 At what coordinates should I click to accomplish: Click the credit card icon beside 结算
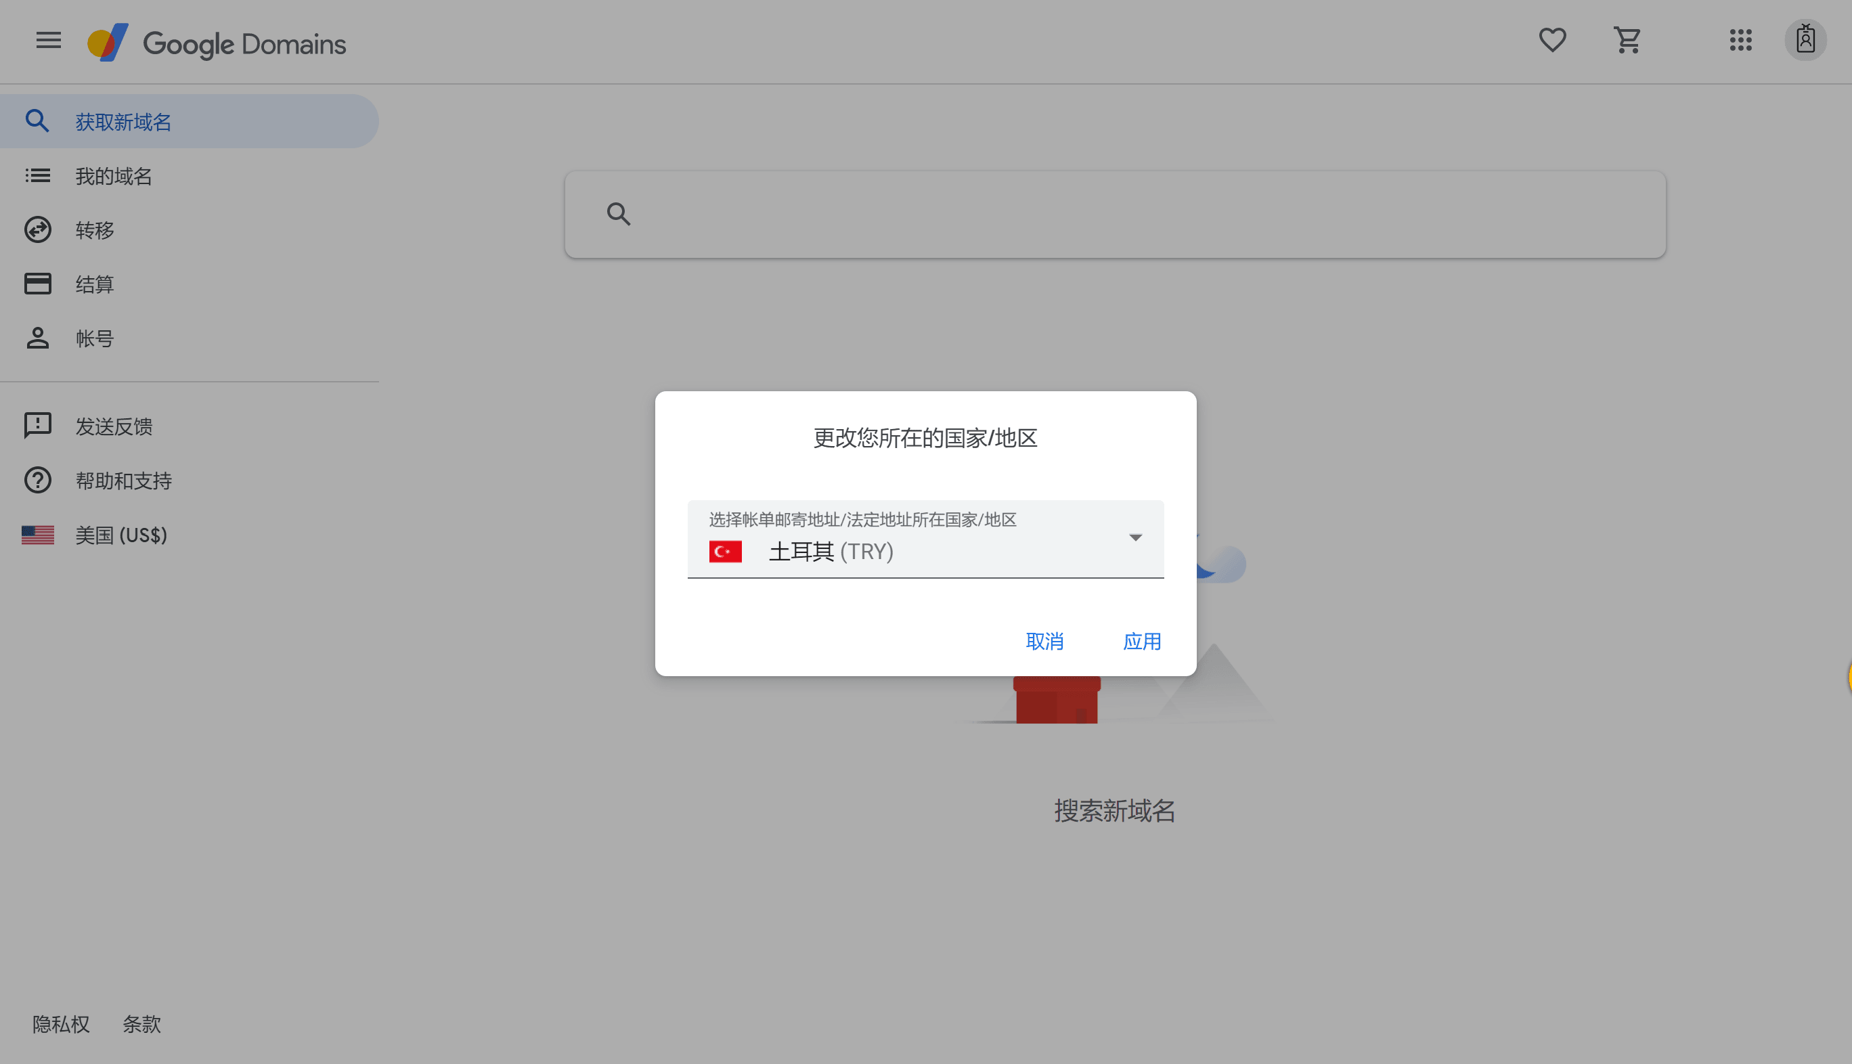37,284
